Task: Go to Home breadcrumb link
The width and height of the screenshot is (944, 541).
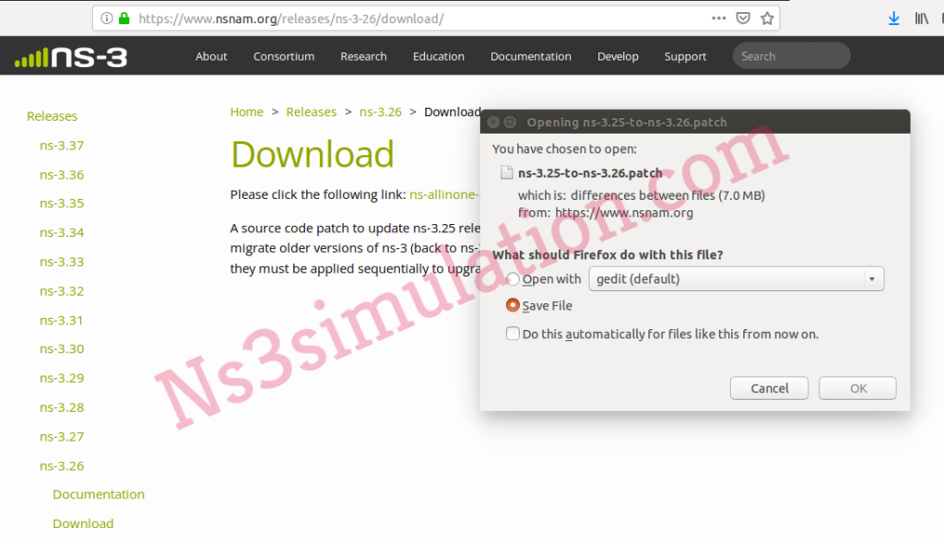Action: tap(247, 112)
